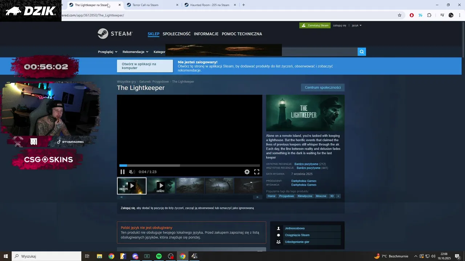Viewport: 465px width, 261px height.
Task: Open SPOŁECZNOŚĆ menu
Action: tap(177, 34)
